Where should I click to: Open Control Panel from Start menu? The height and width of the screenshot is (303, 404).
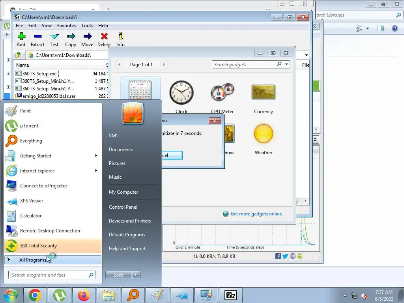tap(123, 207)
